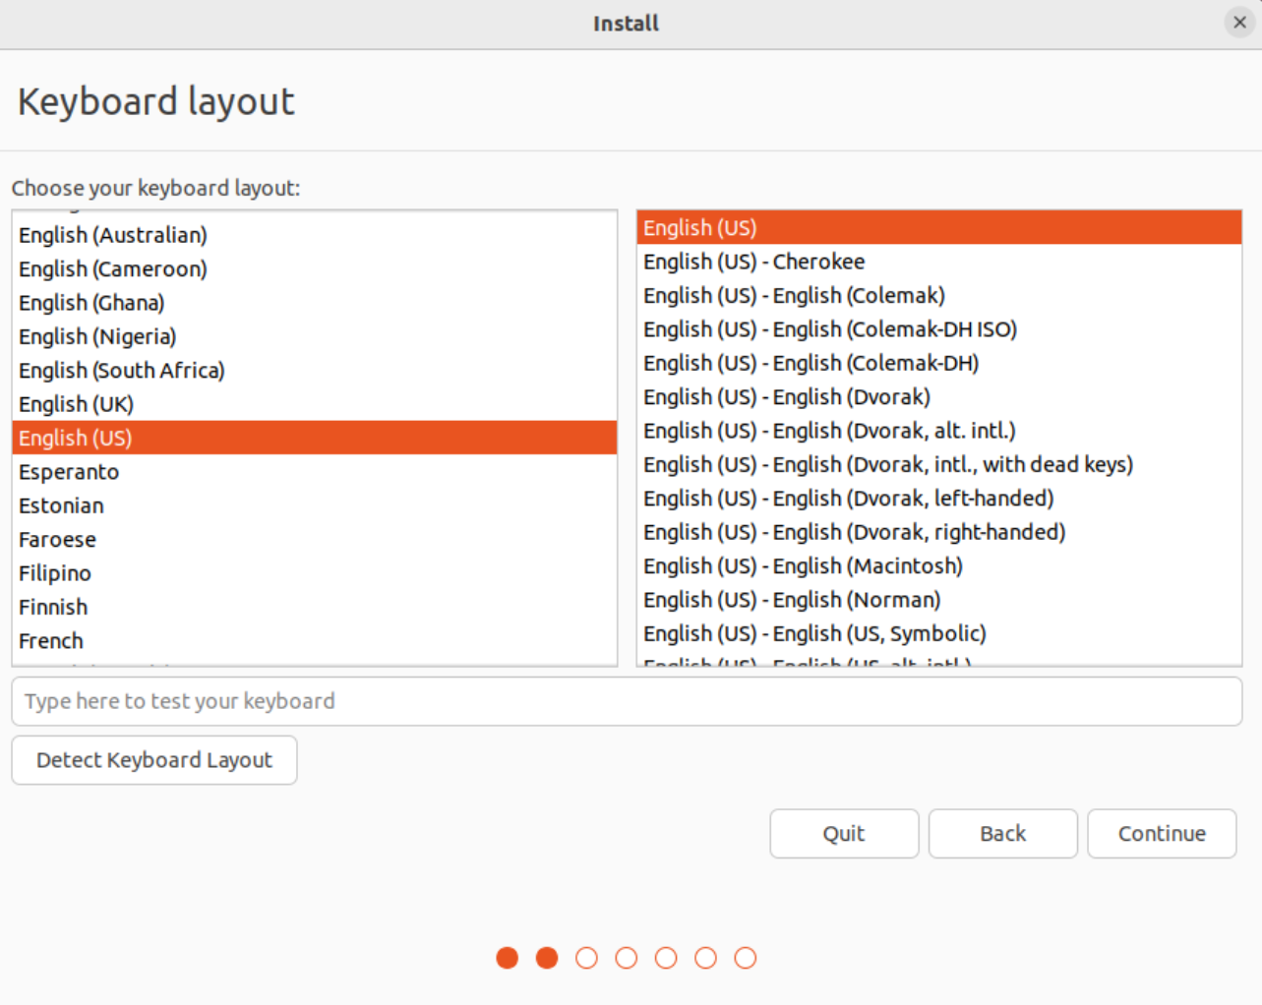Select Estonian from the layout list
The height and width of the screenshot is (1005, 1262).
coord(61,505)
